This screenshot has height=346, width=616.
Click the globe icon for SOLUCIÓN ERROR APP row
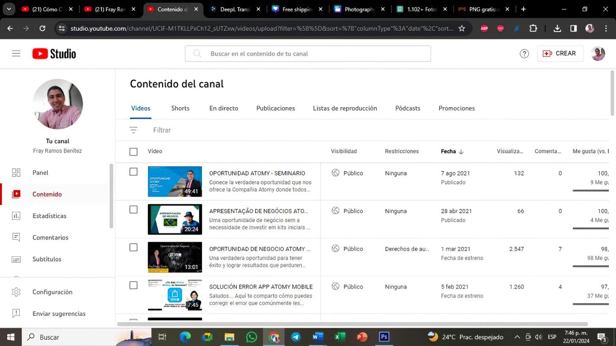coord(335,287)
